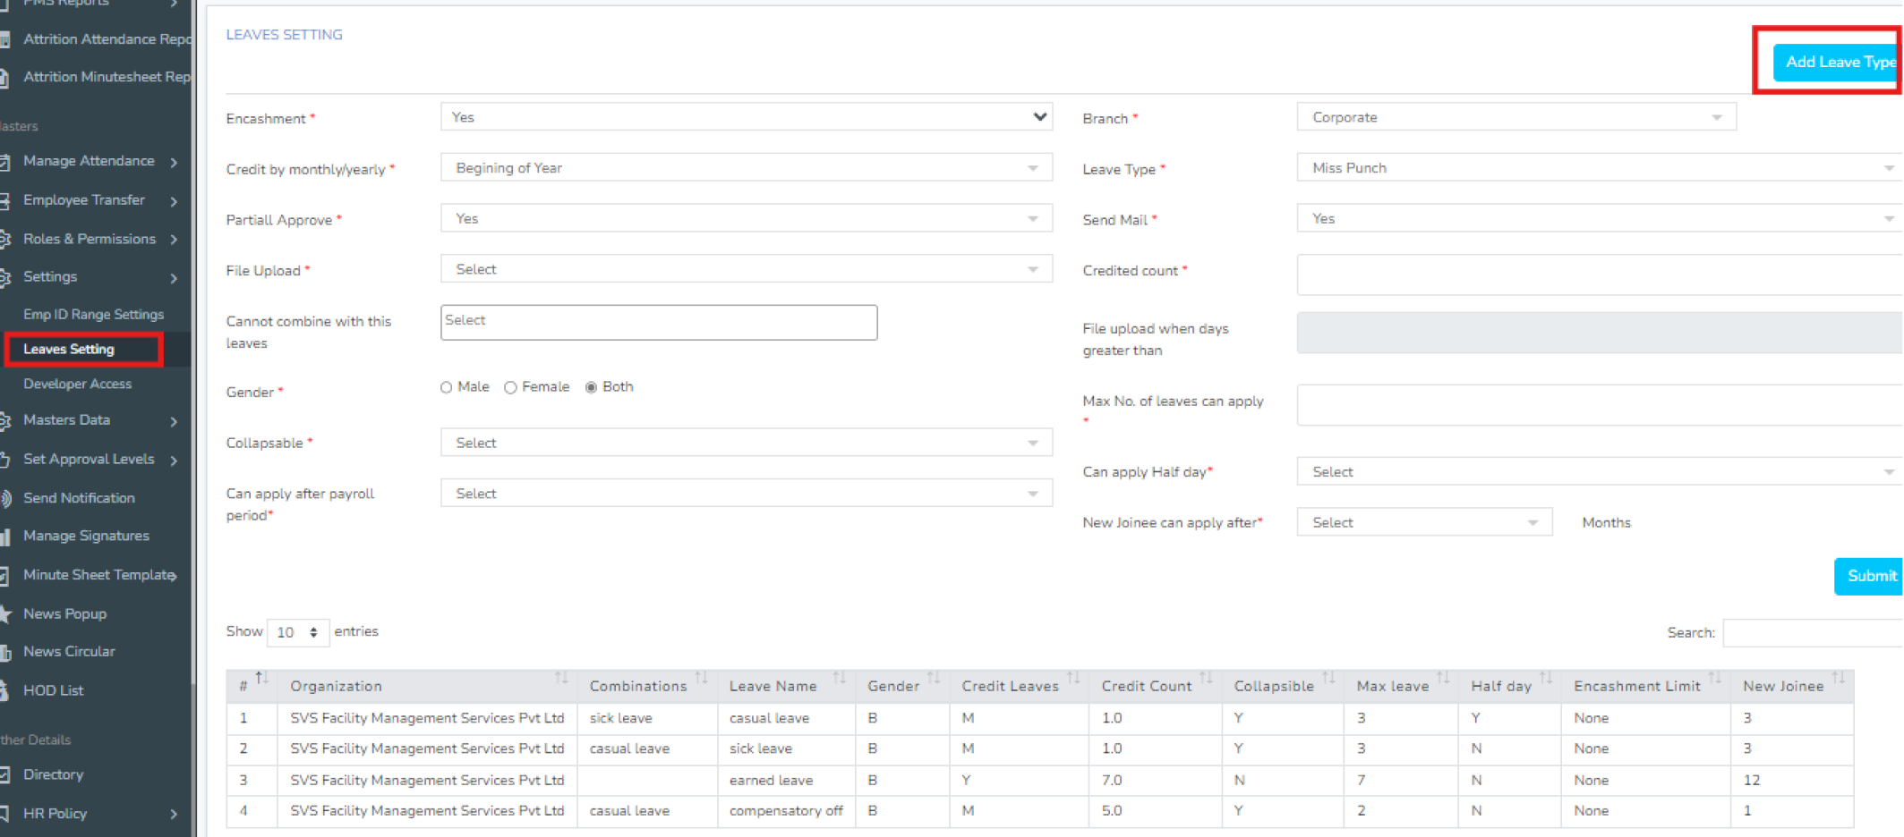This screenshot has height=837, width=1904.
Task: Expand the Set Approval Levels menu
Action: click(89, 459)
